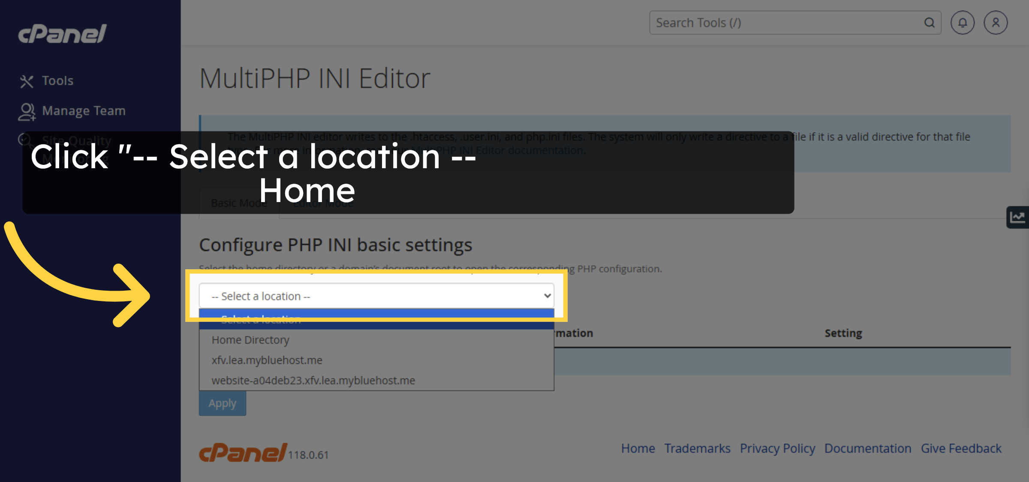The height and width of the screenshot is (482, 1029).
Task: Click Give Feedback in the footer
Action: point(961,448)
